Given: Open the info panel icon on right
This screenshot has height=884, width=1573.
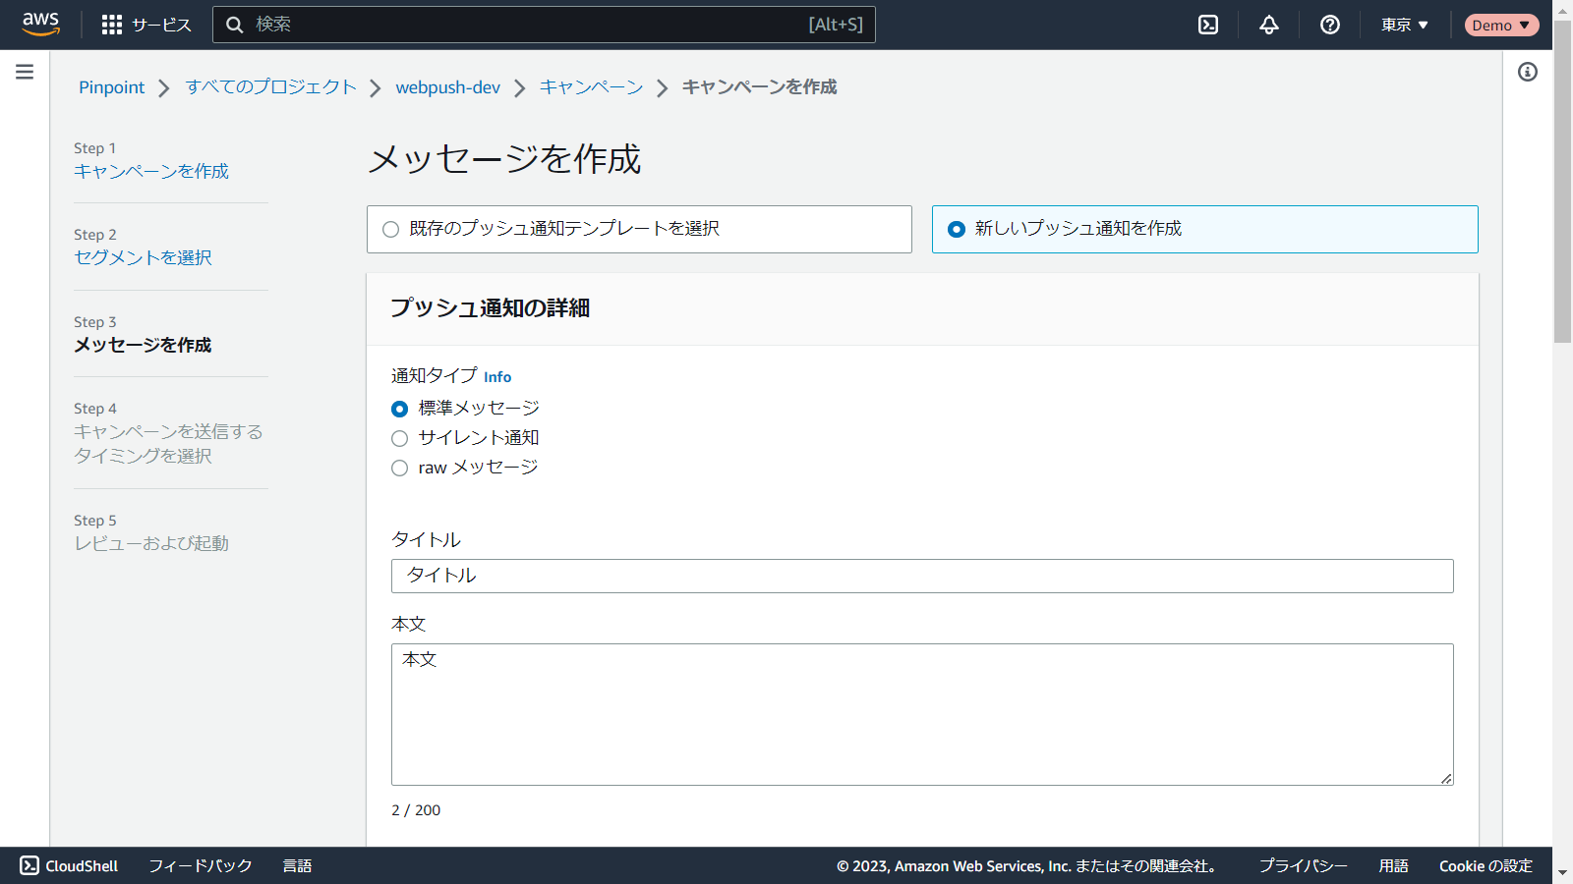Looking at the screenshot, I should pyautogui.click(x=1528, y=72).
